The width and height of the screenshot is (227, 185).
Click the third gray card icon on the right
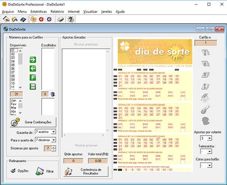coord(205,75)
